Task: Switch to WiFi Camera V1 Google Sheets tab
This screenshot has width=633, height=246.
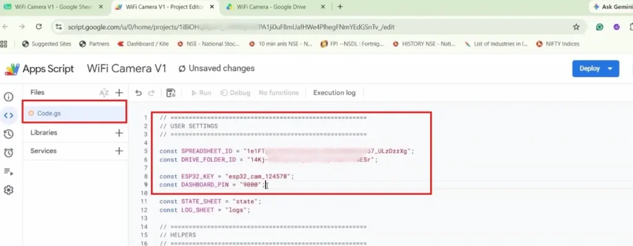Action: [53, 7]
